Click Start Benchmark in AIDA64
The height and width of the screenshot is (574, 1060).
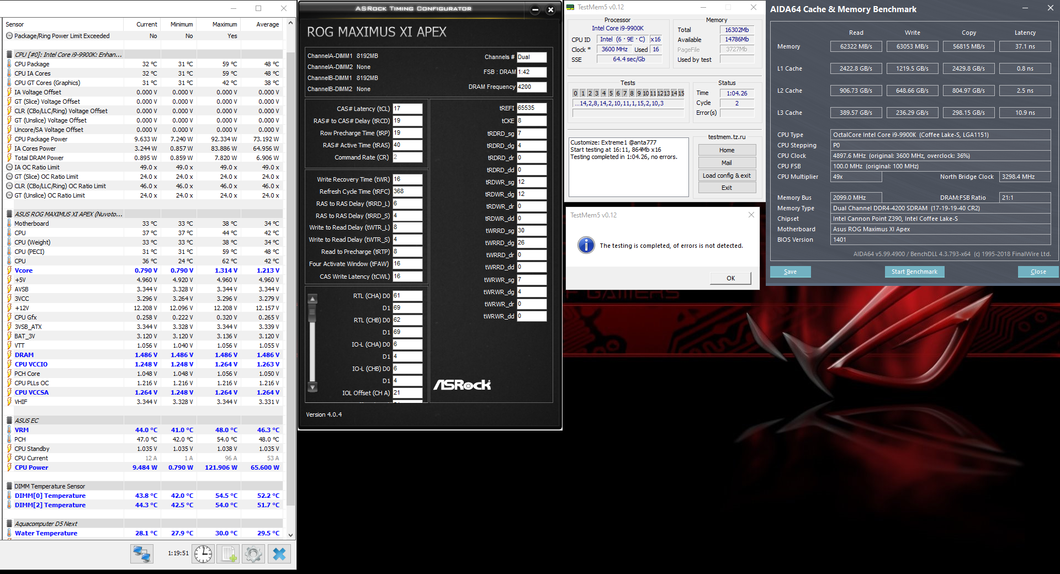[x=914, y=272]
